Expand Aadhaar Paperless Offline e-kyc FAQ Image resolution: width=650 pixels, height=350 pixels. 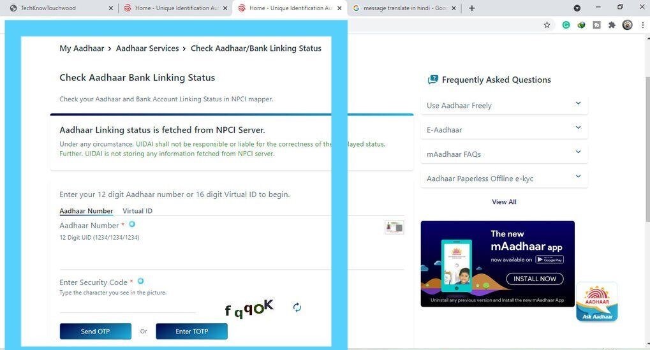pyautogui.click(x=504, y=179)
